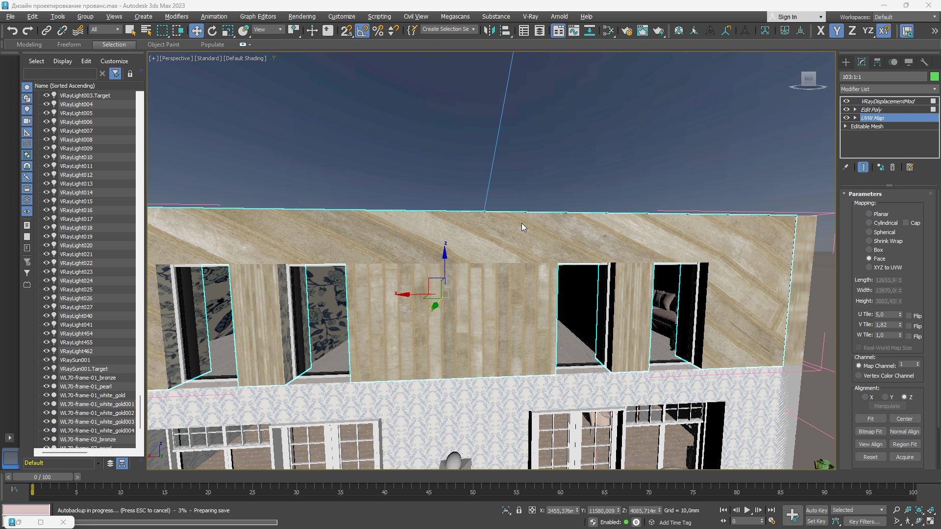
Task: Restrict to Y axis button
Action: (x=837, y=30)
